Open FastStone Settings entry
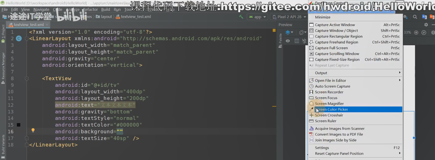This screenshot has height=160, width=435. click(x=355, y=148)
